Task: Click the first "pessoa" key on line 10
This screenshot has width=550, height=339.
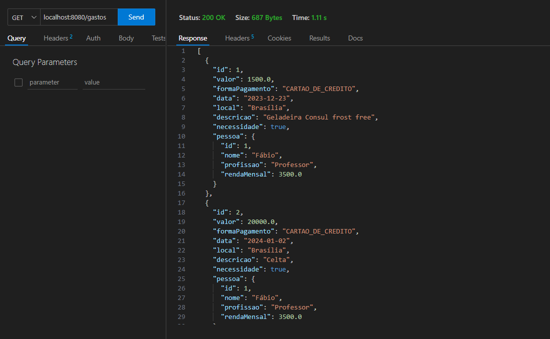Action: (x=228, y=136)
